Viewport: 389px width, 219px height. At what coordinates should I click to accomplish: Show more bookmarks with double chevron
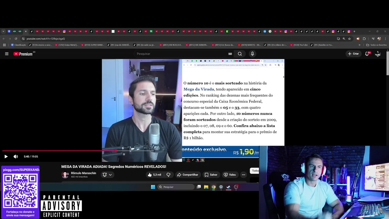pos(360,45)
